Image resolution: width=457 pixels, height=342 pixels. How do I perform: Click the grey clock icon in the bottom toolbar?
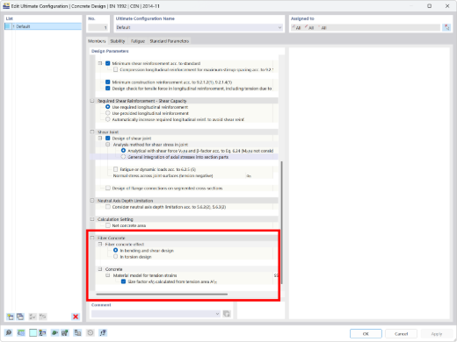91,332
